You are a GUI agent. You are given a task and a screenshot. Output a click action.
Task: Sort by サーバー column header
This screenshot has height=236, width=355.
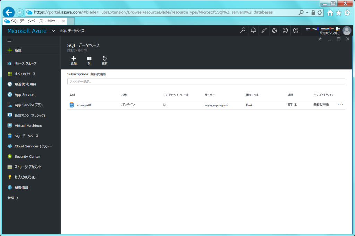pos(209,95)
